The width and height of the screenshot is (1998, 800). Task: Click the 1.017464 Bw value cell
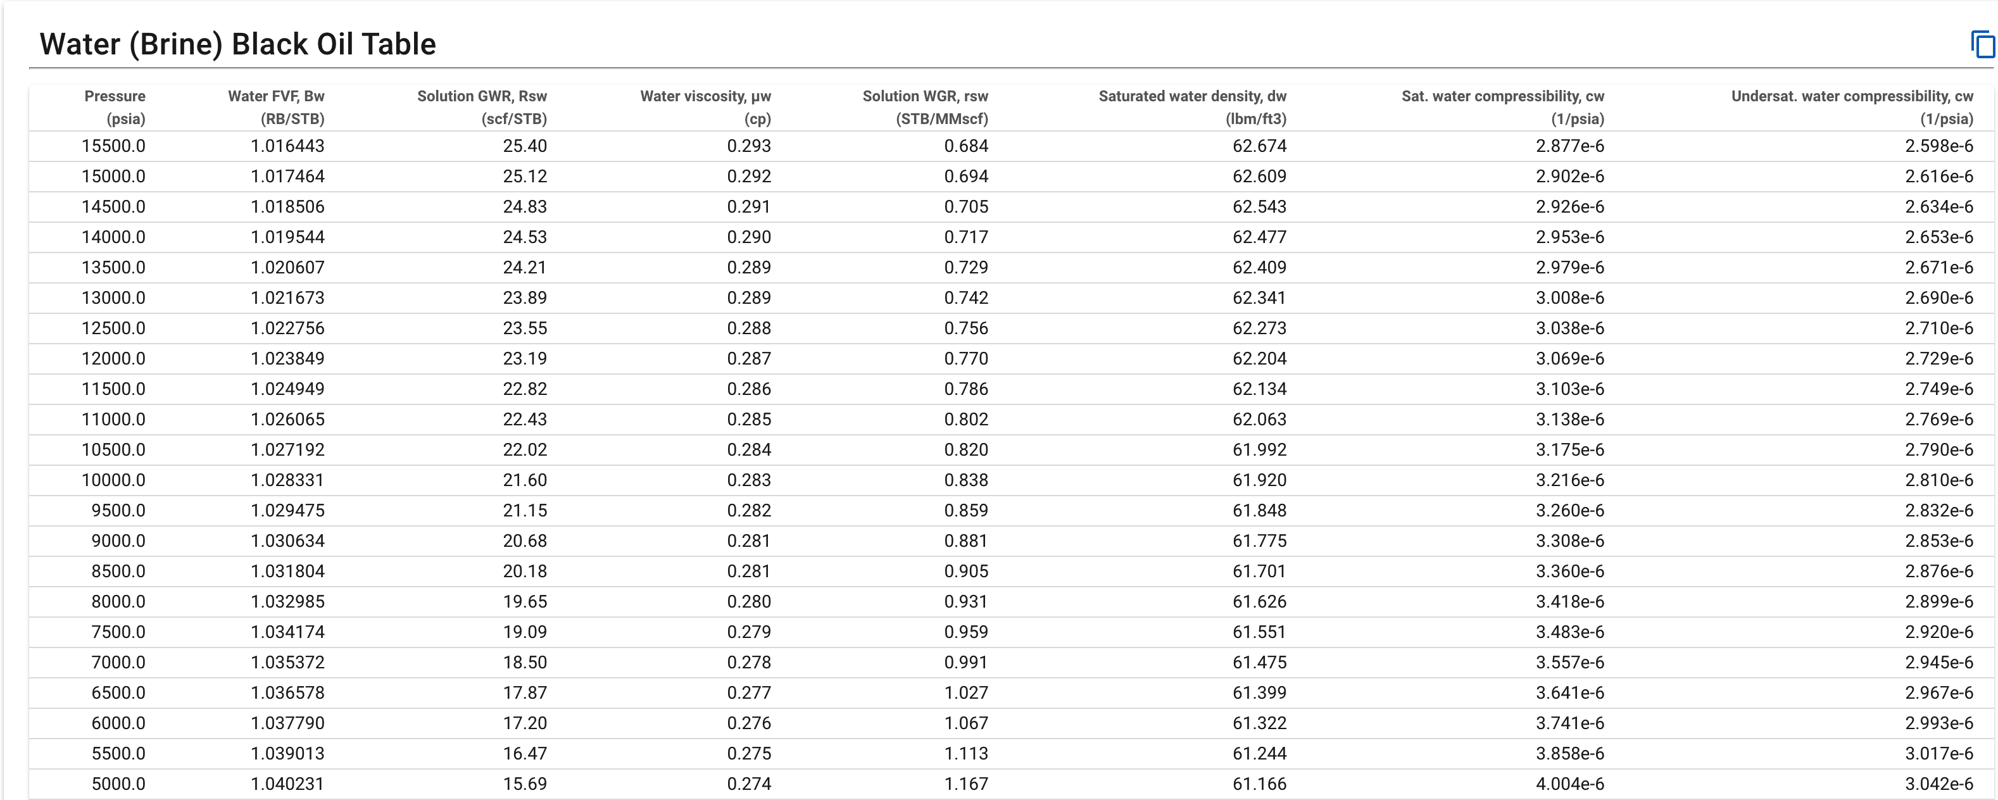pyautogui.click(x=287, y=176)
